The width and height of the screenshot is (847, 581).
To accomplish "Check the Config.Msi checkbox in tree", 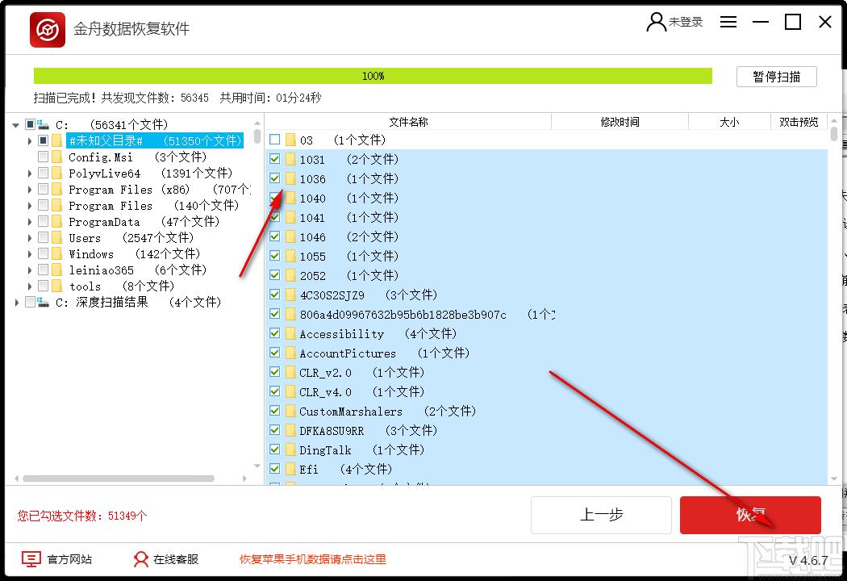I will tap(44, 157).
